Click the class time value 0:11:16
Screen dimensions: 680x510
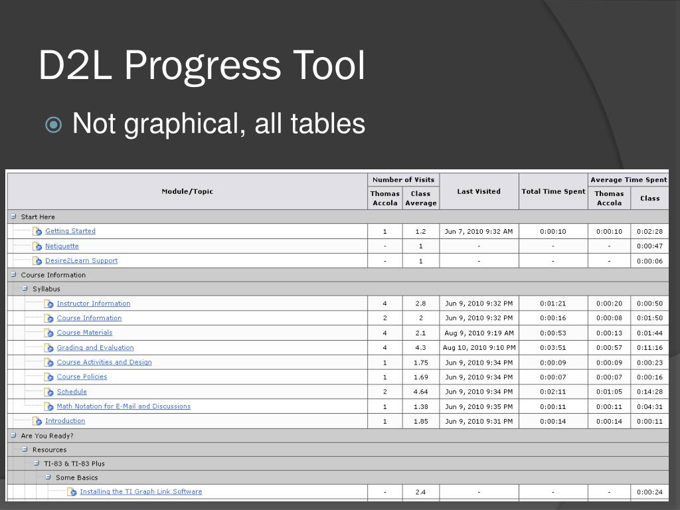649,348
